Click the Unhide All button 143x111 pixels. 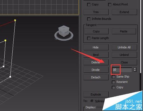pyautogui.click(x=124, y=47)
